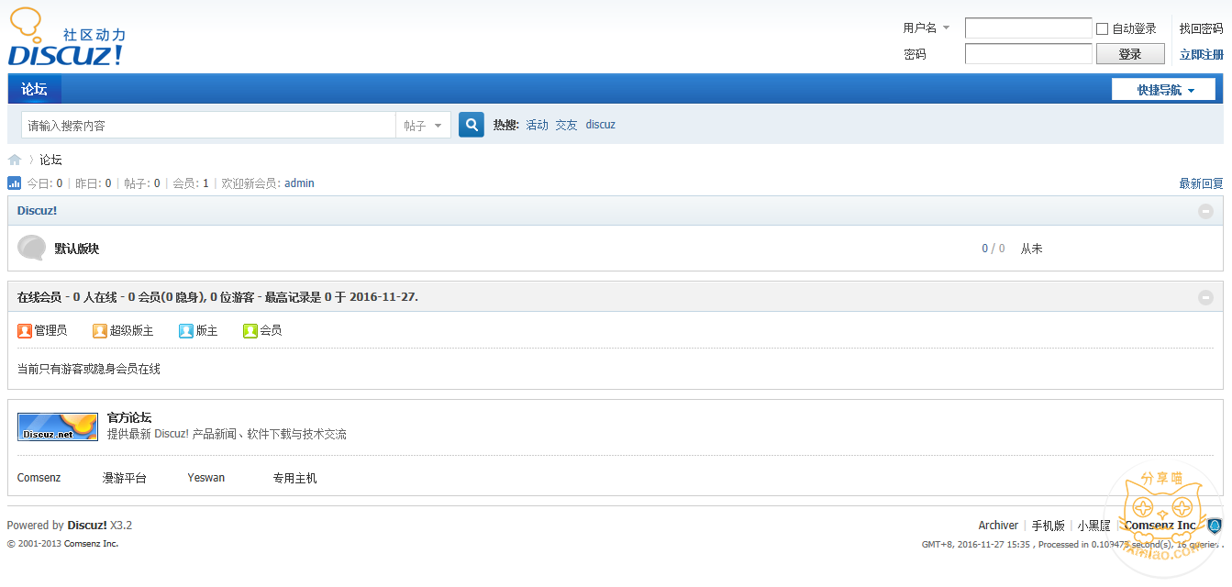Open the Archiver footer link
Image resolution: width=1232 pixels, height=587 pixels.
998,526
